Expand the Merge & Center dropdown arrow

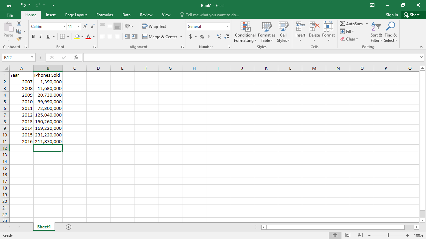181,37
